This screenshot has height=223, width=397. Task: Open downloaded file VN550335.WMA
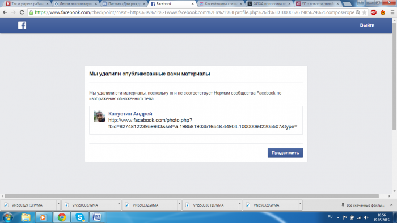pos(89,205)
